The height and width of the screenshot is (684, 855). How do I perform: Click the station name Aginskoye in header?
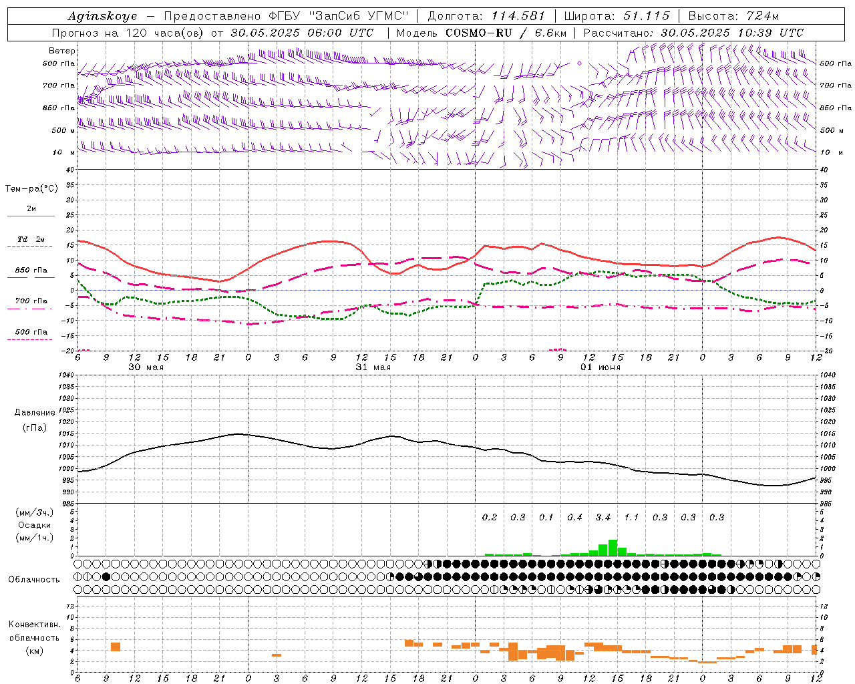pos(102,16)
